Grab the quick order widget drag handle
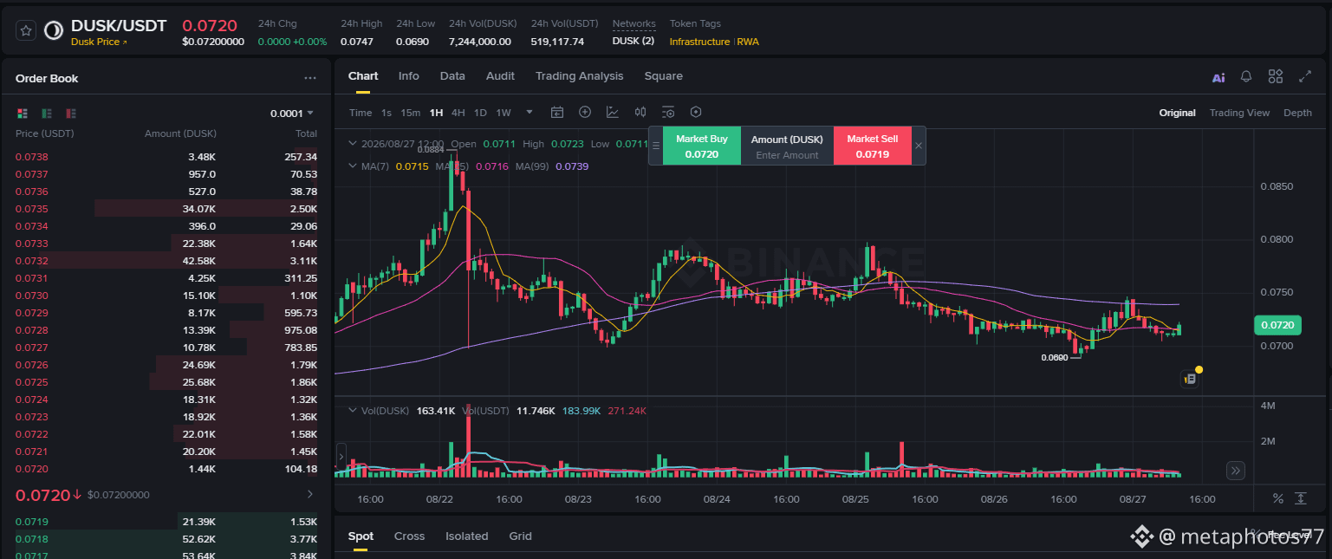 point(656,146)
